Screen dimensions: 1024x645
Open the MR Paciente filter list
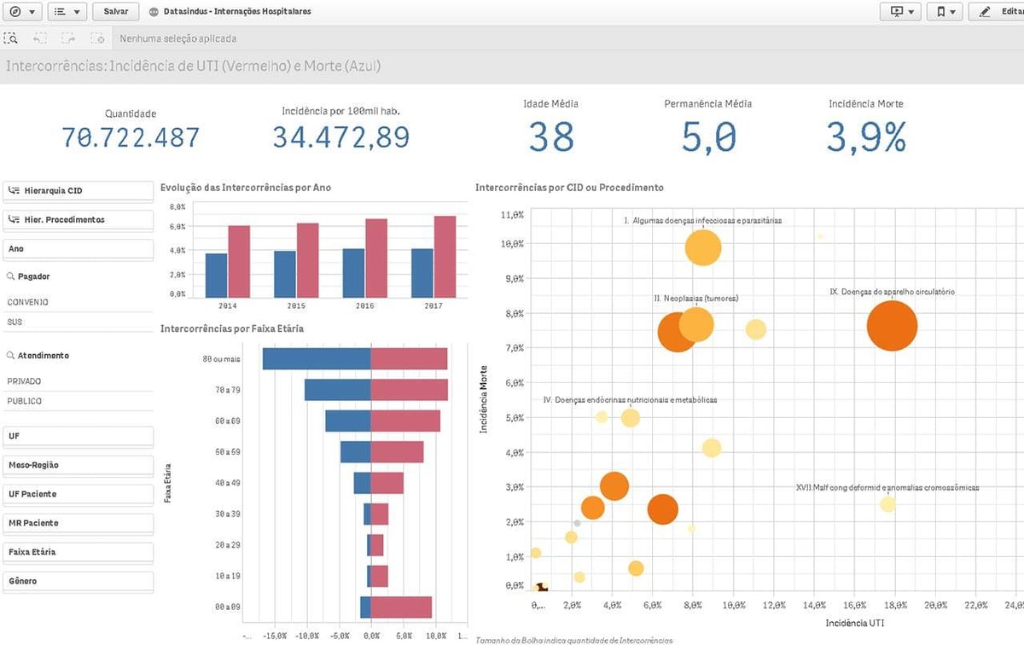point(79,523)
